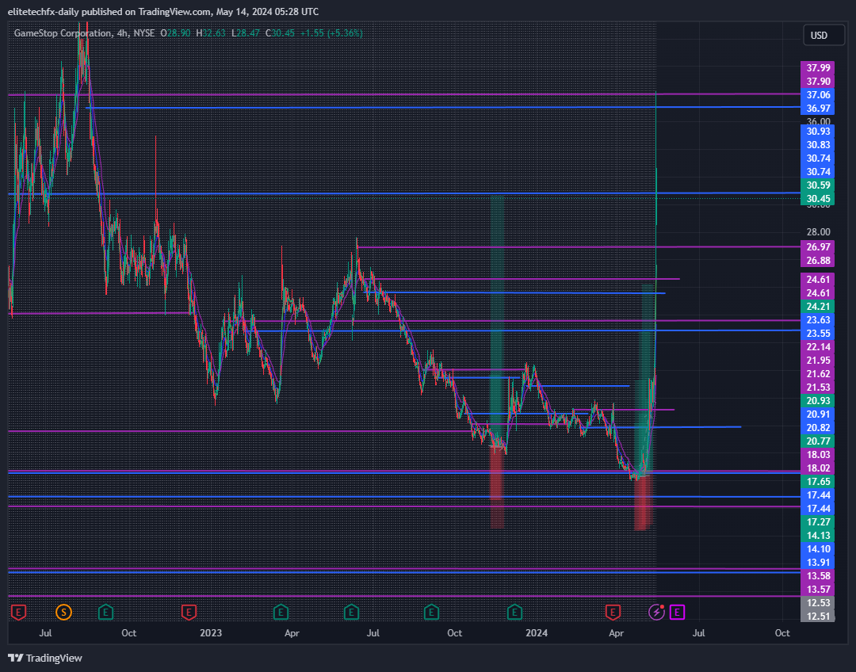Select the green 24.21 price label
This screenshot has height=672, width=856.
pyautogui.click(x=818, y=306)
